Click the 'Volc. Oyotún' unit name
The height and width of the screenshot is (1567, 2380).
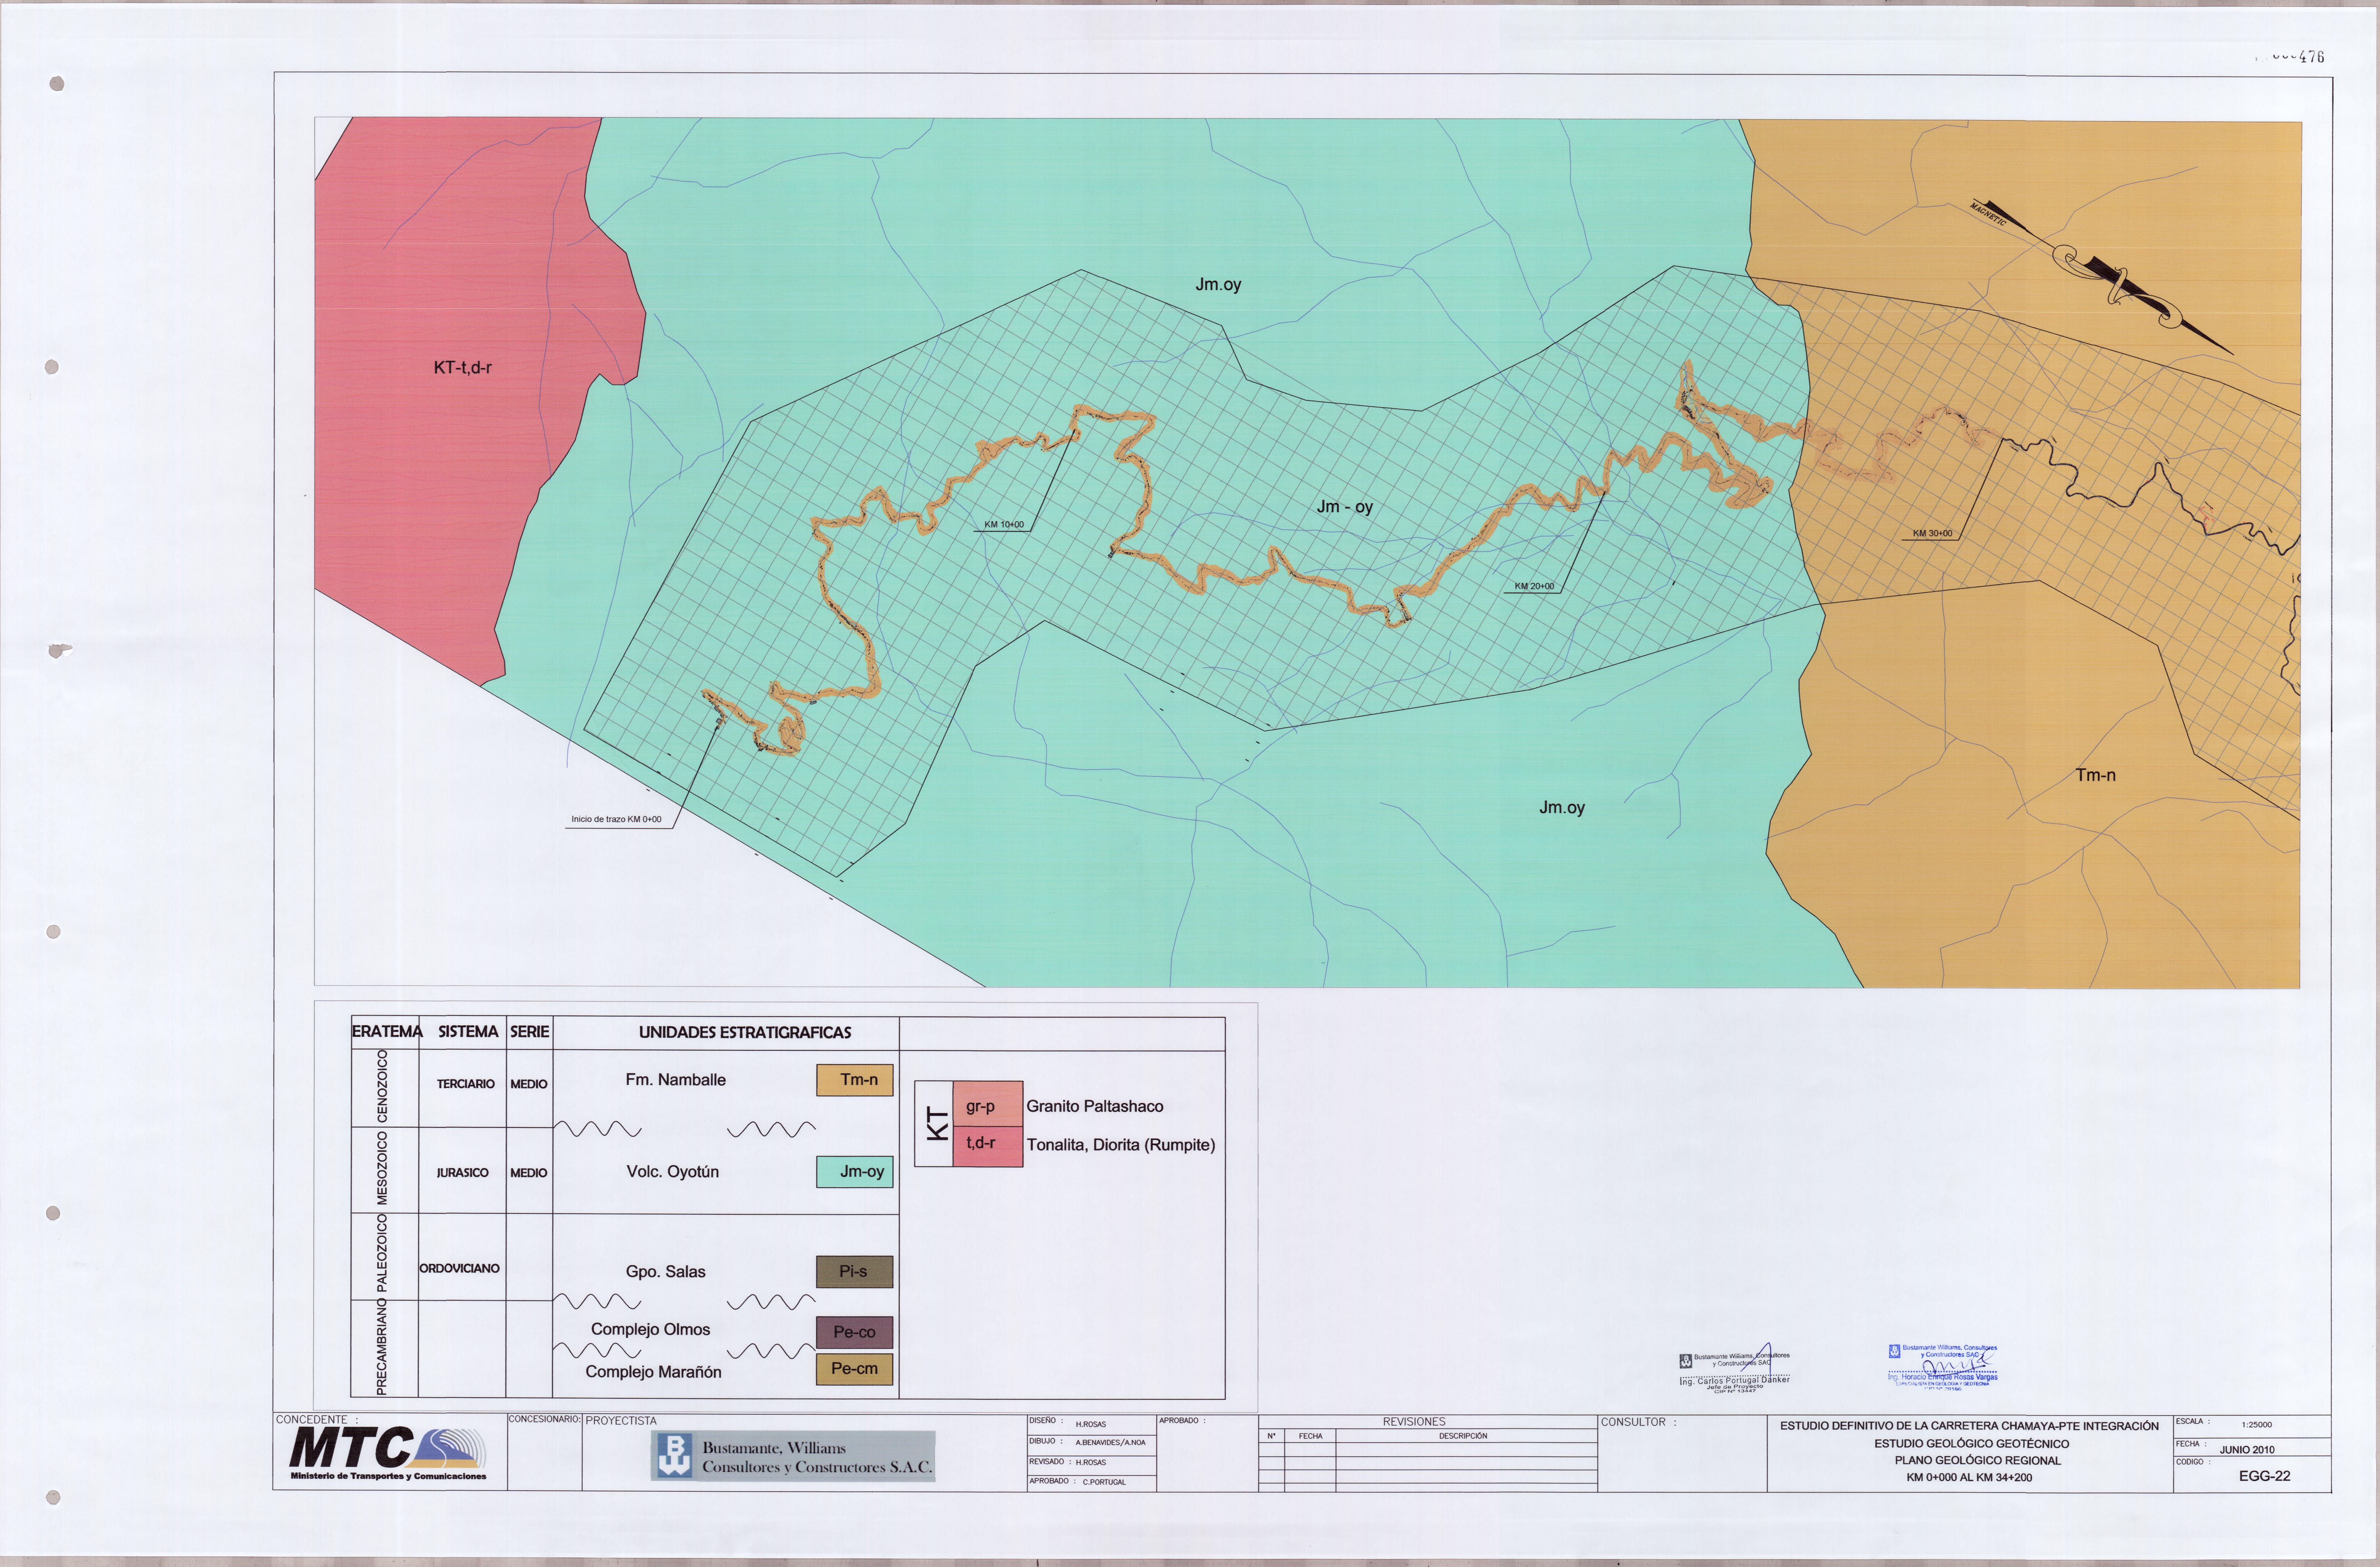point(673,1172)
